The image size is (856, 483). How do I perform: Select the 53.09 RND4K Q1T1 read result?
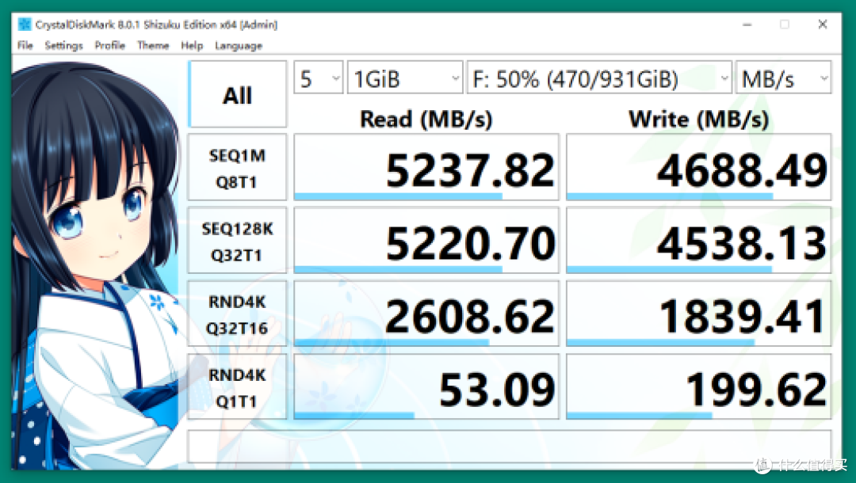(426, 386)
